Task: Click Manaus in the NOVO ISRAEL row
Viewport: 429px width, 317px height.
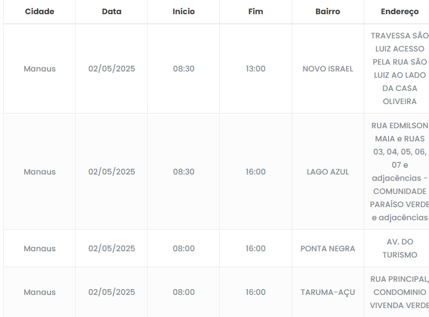Action: 39,69
